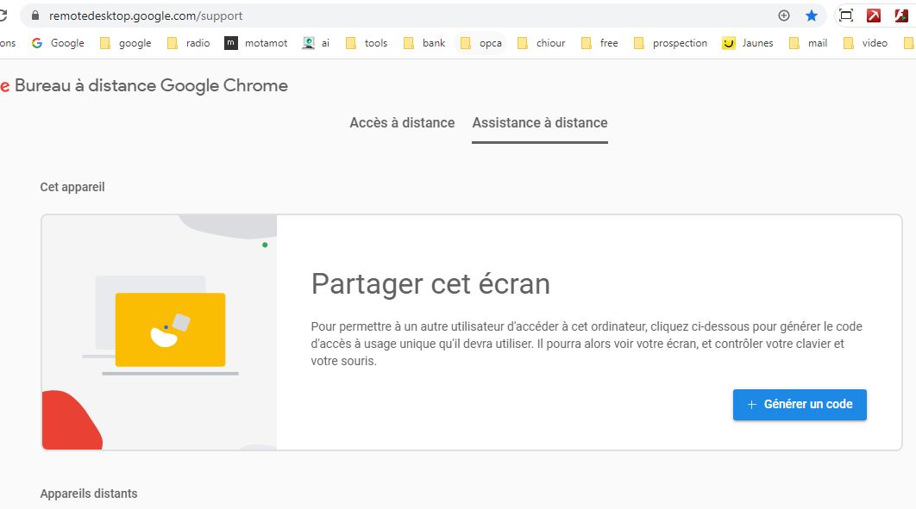Click the prospection folder icon
The width and height of the screenshot is (916, 509).
(639, 43)
